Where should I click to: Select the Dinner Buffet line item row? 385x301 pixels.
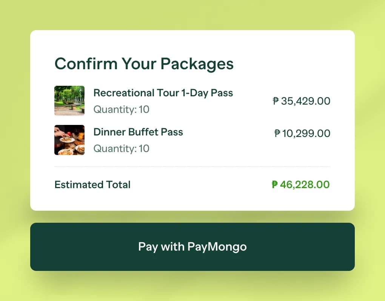192,140
